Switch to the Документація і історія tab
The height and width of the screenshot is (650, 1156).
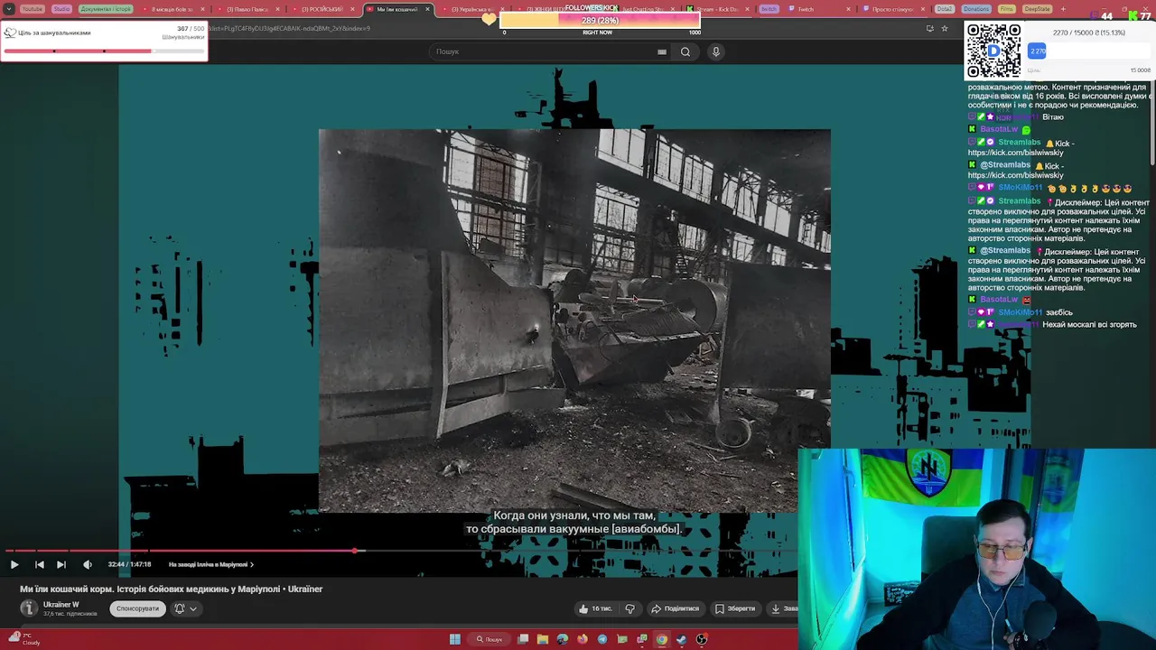106,9
